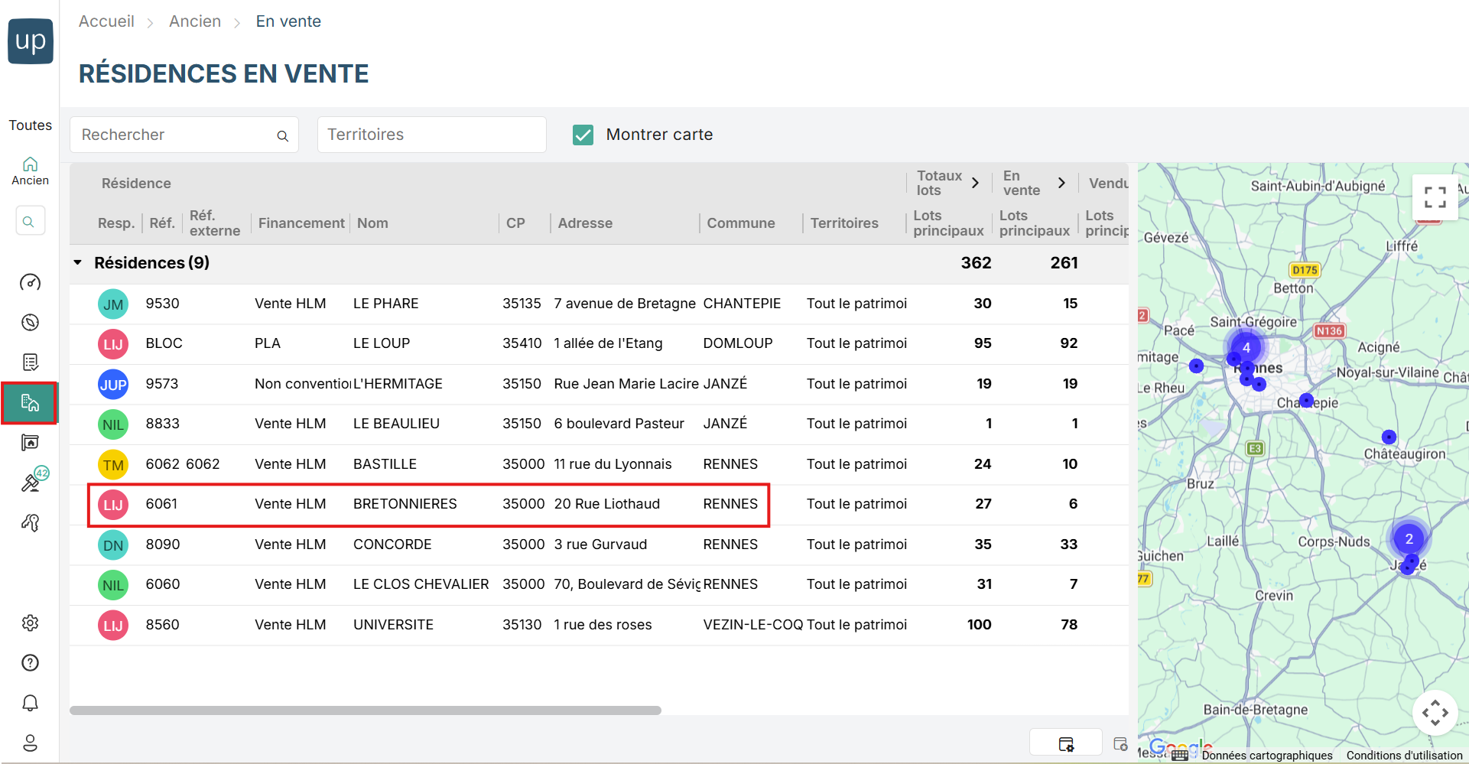This screenshot has height=764, width=1469.
Task: Go to Accueil in the breadcrumb
Action: (106, 21)
